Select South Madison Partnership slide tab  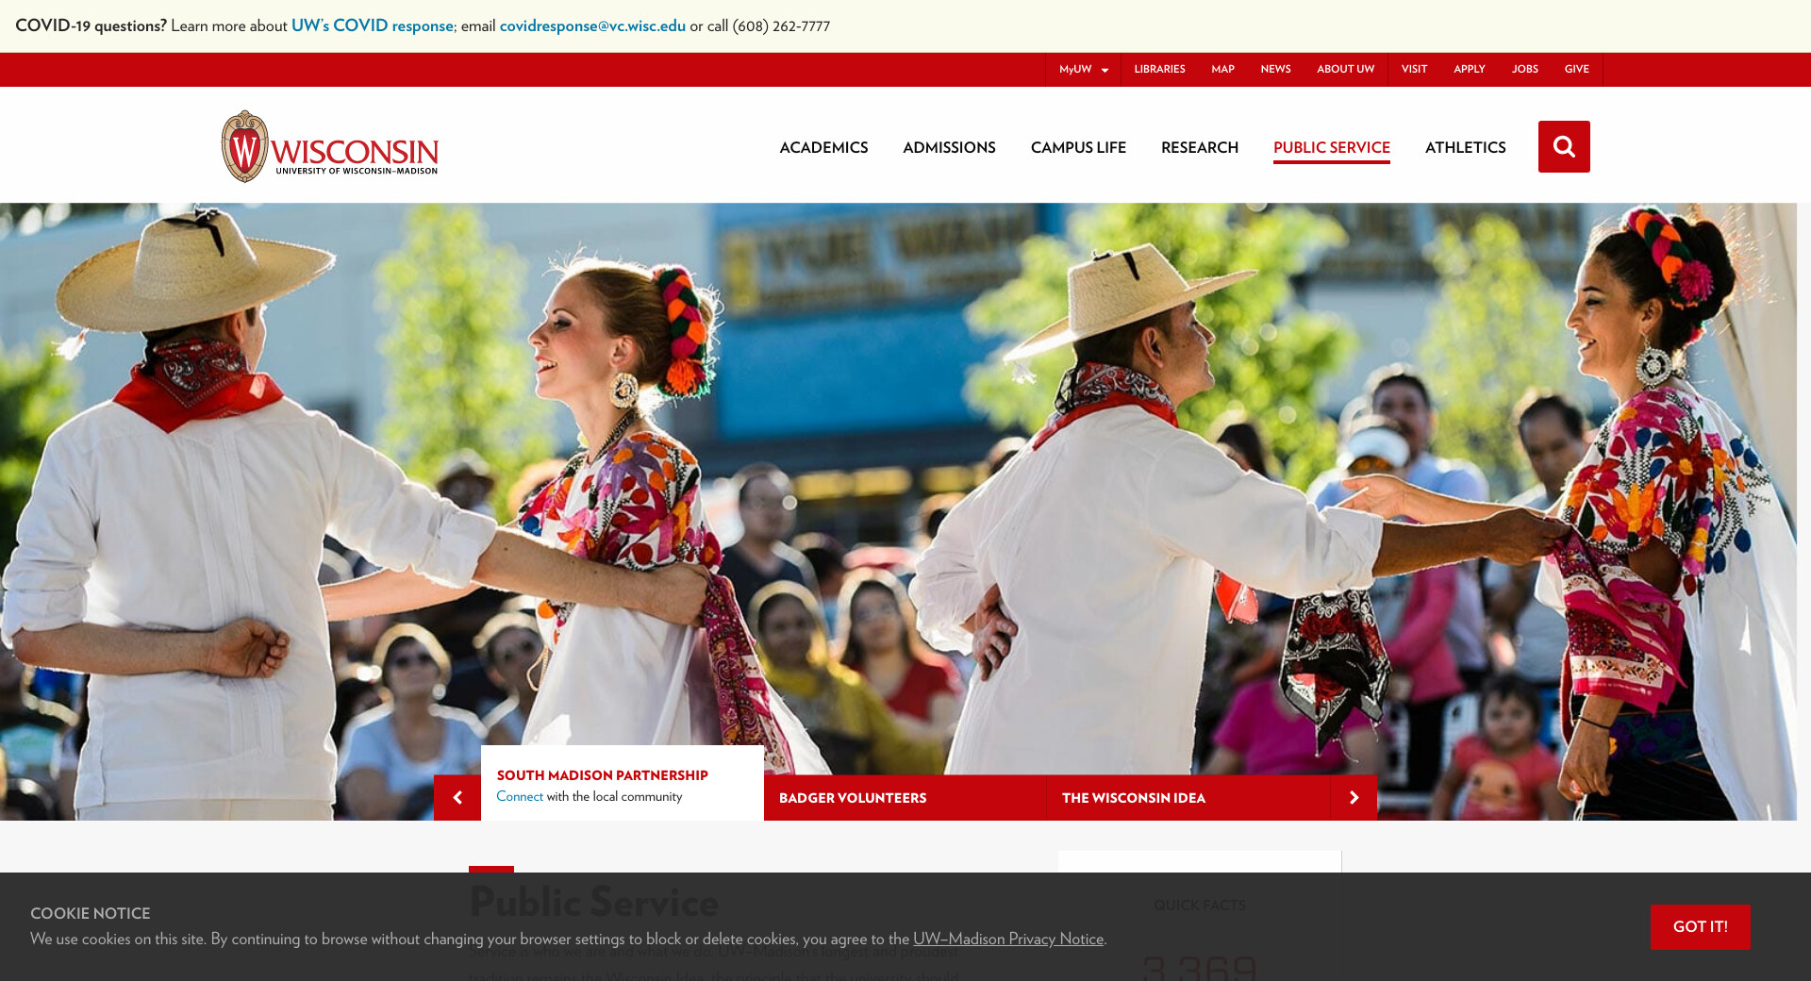pos(623,783)
